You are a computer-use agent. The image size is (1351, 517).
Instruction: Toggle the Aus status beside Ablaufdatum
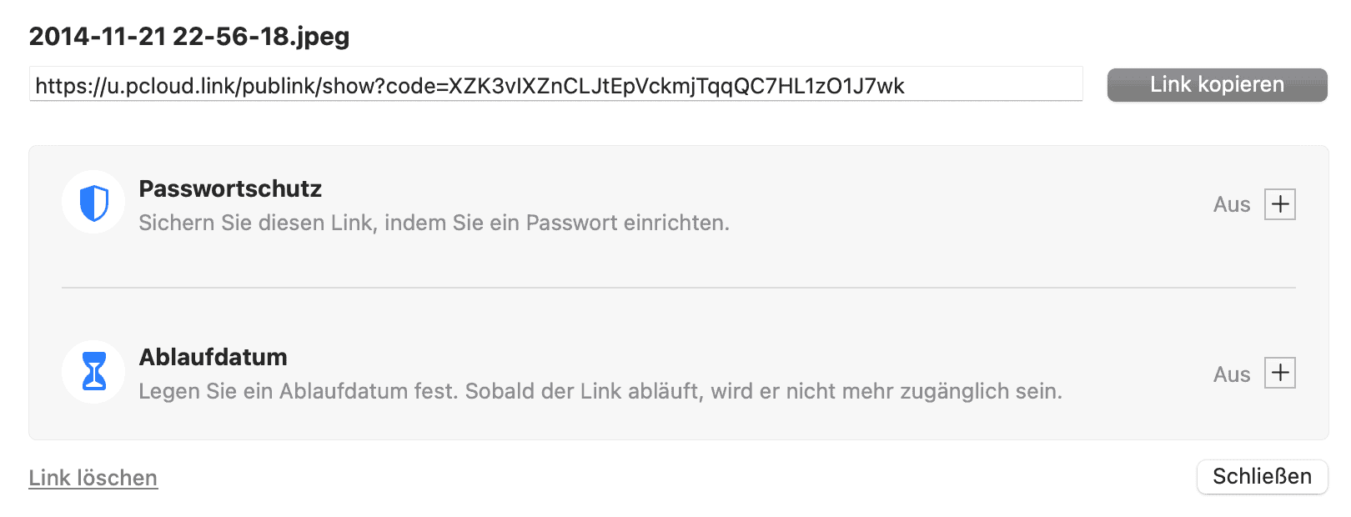[x=1232, y=374]
